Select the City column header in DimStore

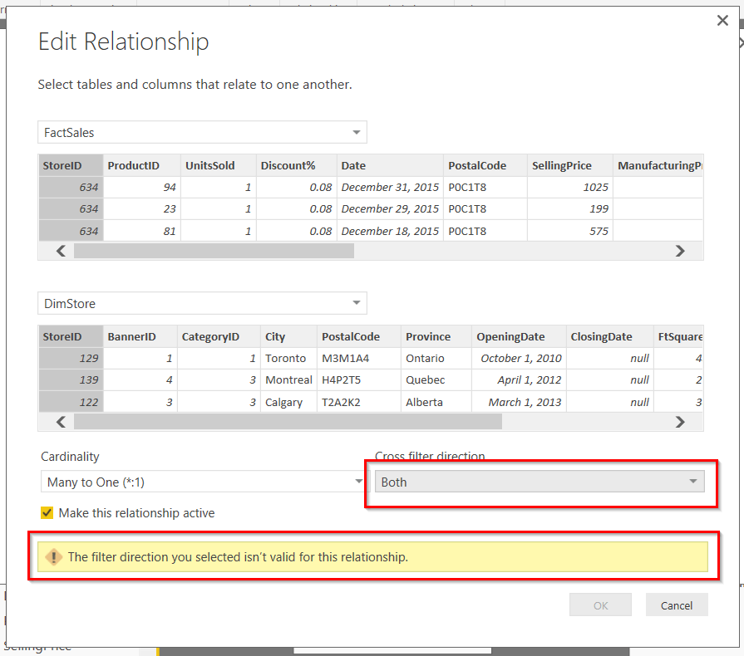coord(275,336)
